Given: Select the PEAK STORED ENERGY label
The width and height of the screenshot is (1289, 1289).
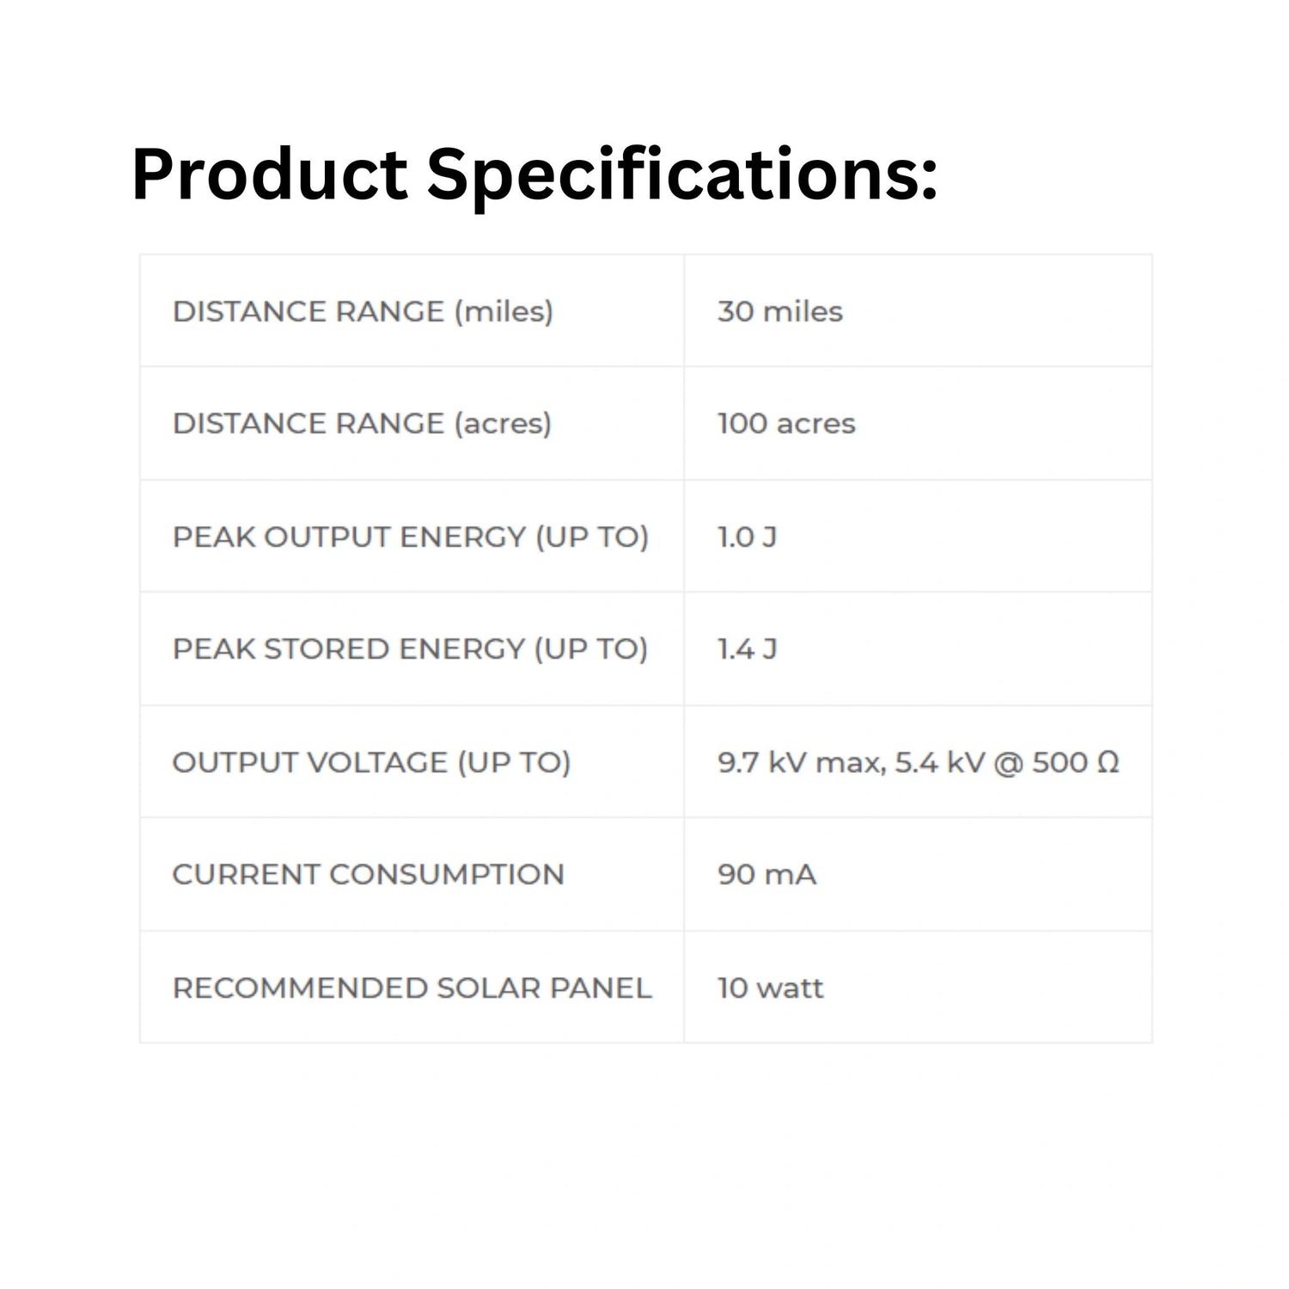Looking at the screenshot, I should [x=410, y=649].
